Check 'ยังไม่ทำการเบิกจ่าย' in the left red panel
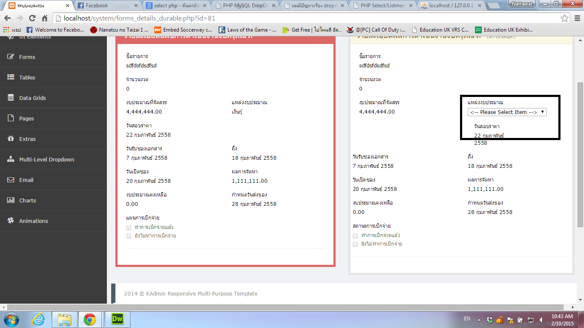 [x=129, y=236]
